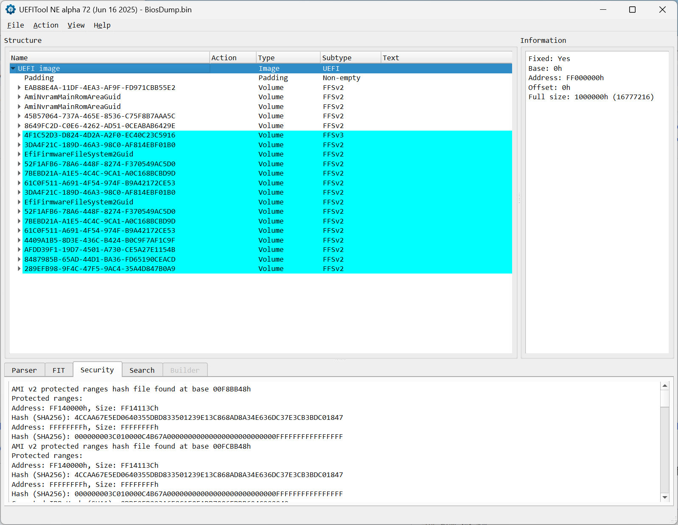Click the Subtype column header
Viewport: 678px width, 525px height.
350,58
